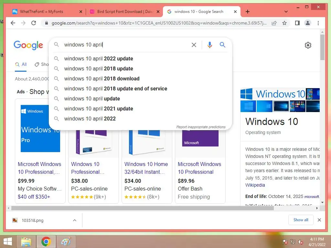The height and width of the screenshot is (248, 331).
Task: Switch to the WhatTheFont MyFonts tab
Action: click(41, 12)
